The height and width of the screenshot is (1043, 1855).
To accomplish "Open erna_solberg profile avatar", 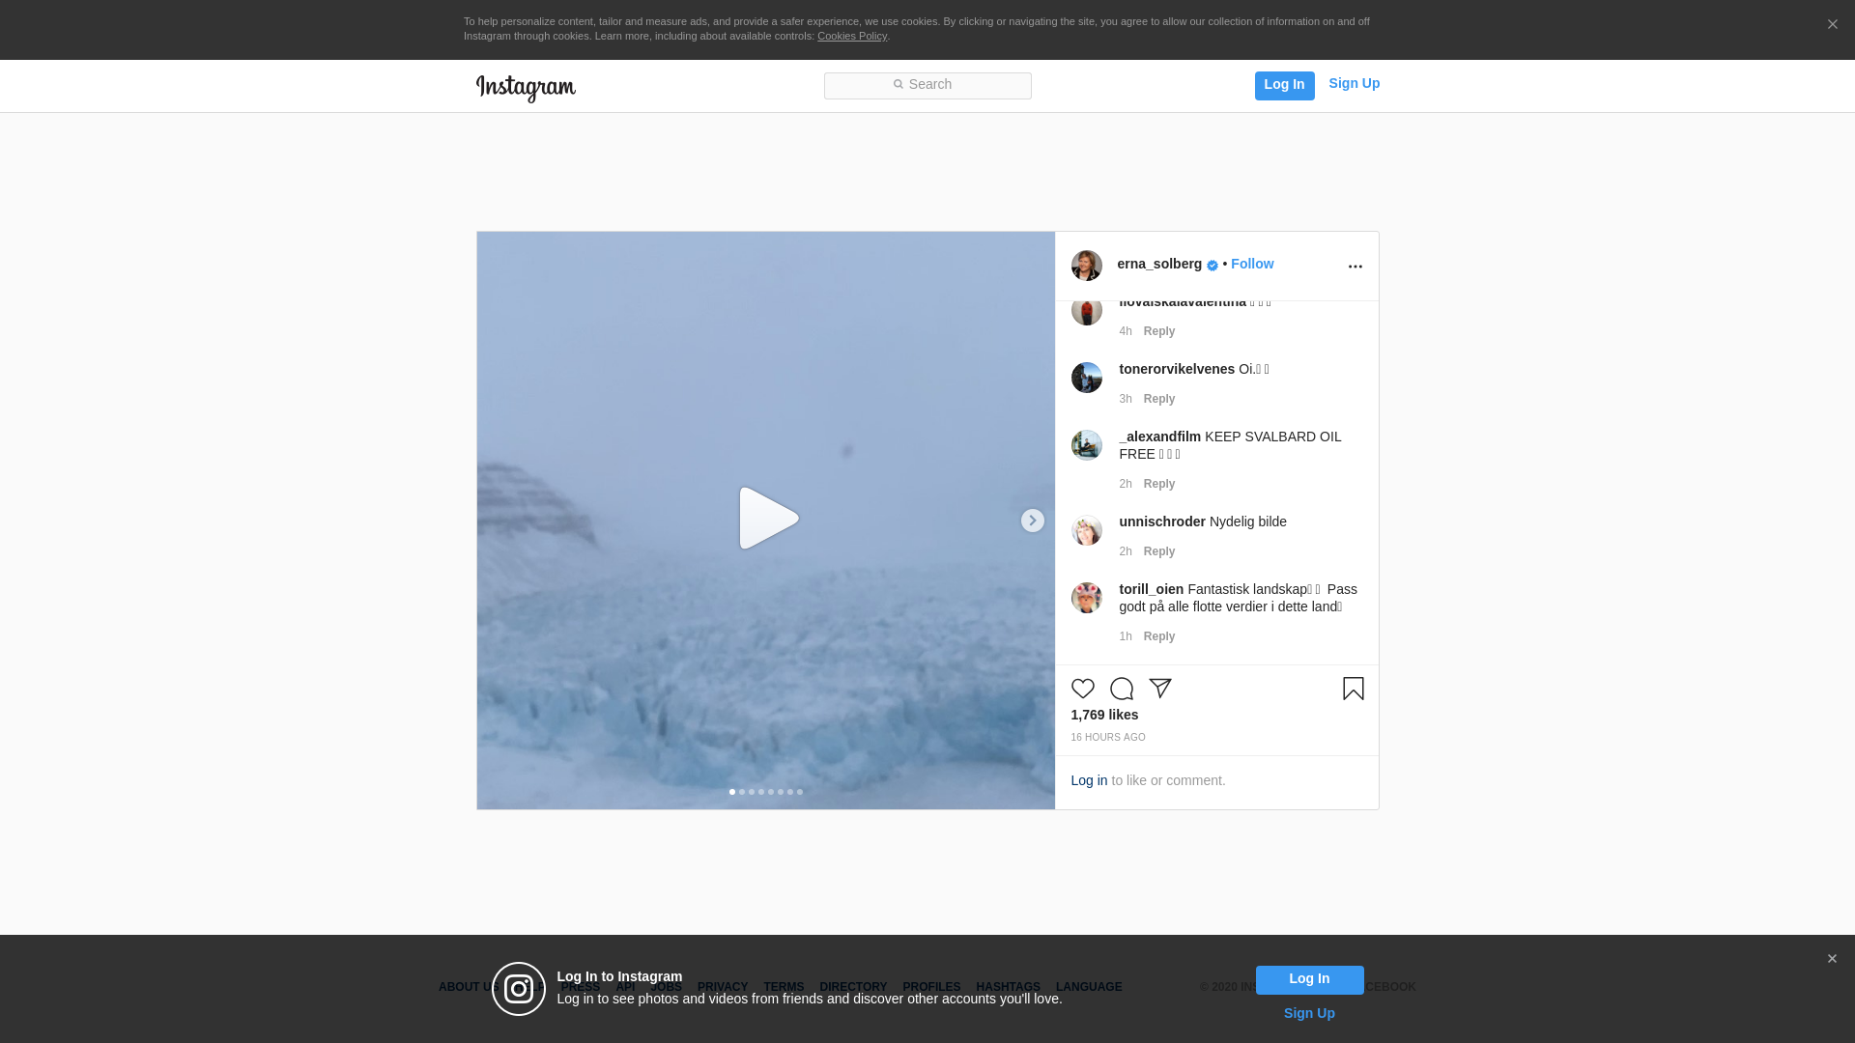I will tap(1086, 266).
